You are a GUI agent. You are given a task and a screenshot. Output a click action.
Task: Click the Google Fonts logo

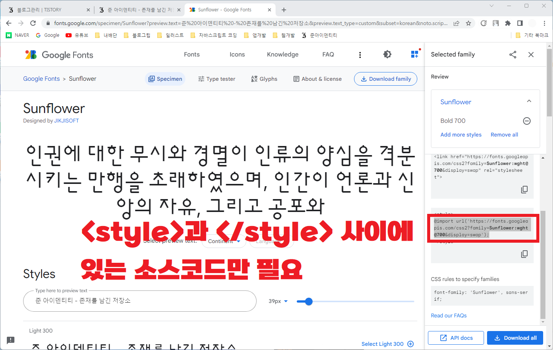click(x=59, y=55)
